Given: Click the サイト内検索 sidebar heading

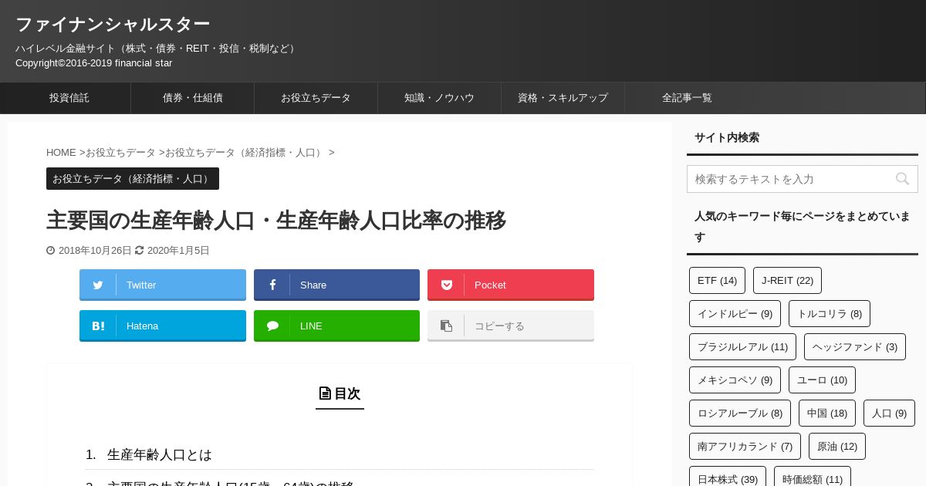Looking at the screenshot, I should pyautogui.click(x=727, y=137).
